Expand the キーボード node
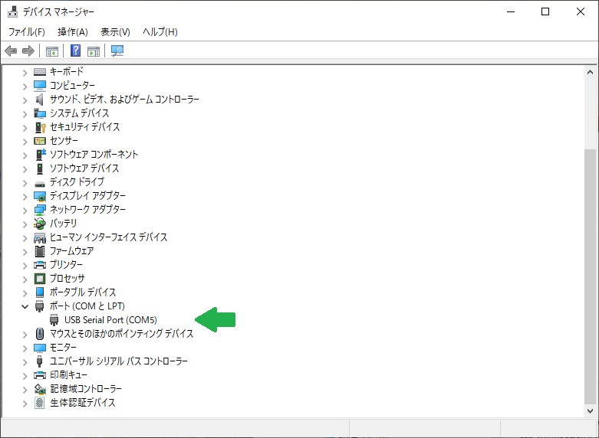Screen dimensions: 599x438 tap(25, 72)
